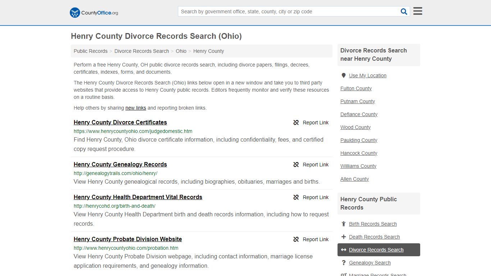Open Henry County Probate Division Website
The width and height of the screenshot is (491, 276).
click(x=128, y=239)
